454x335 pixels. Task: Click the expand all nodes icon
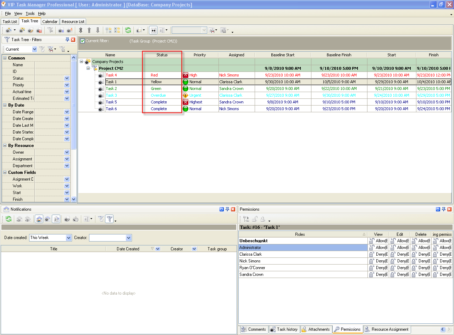tap(109, 30)
